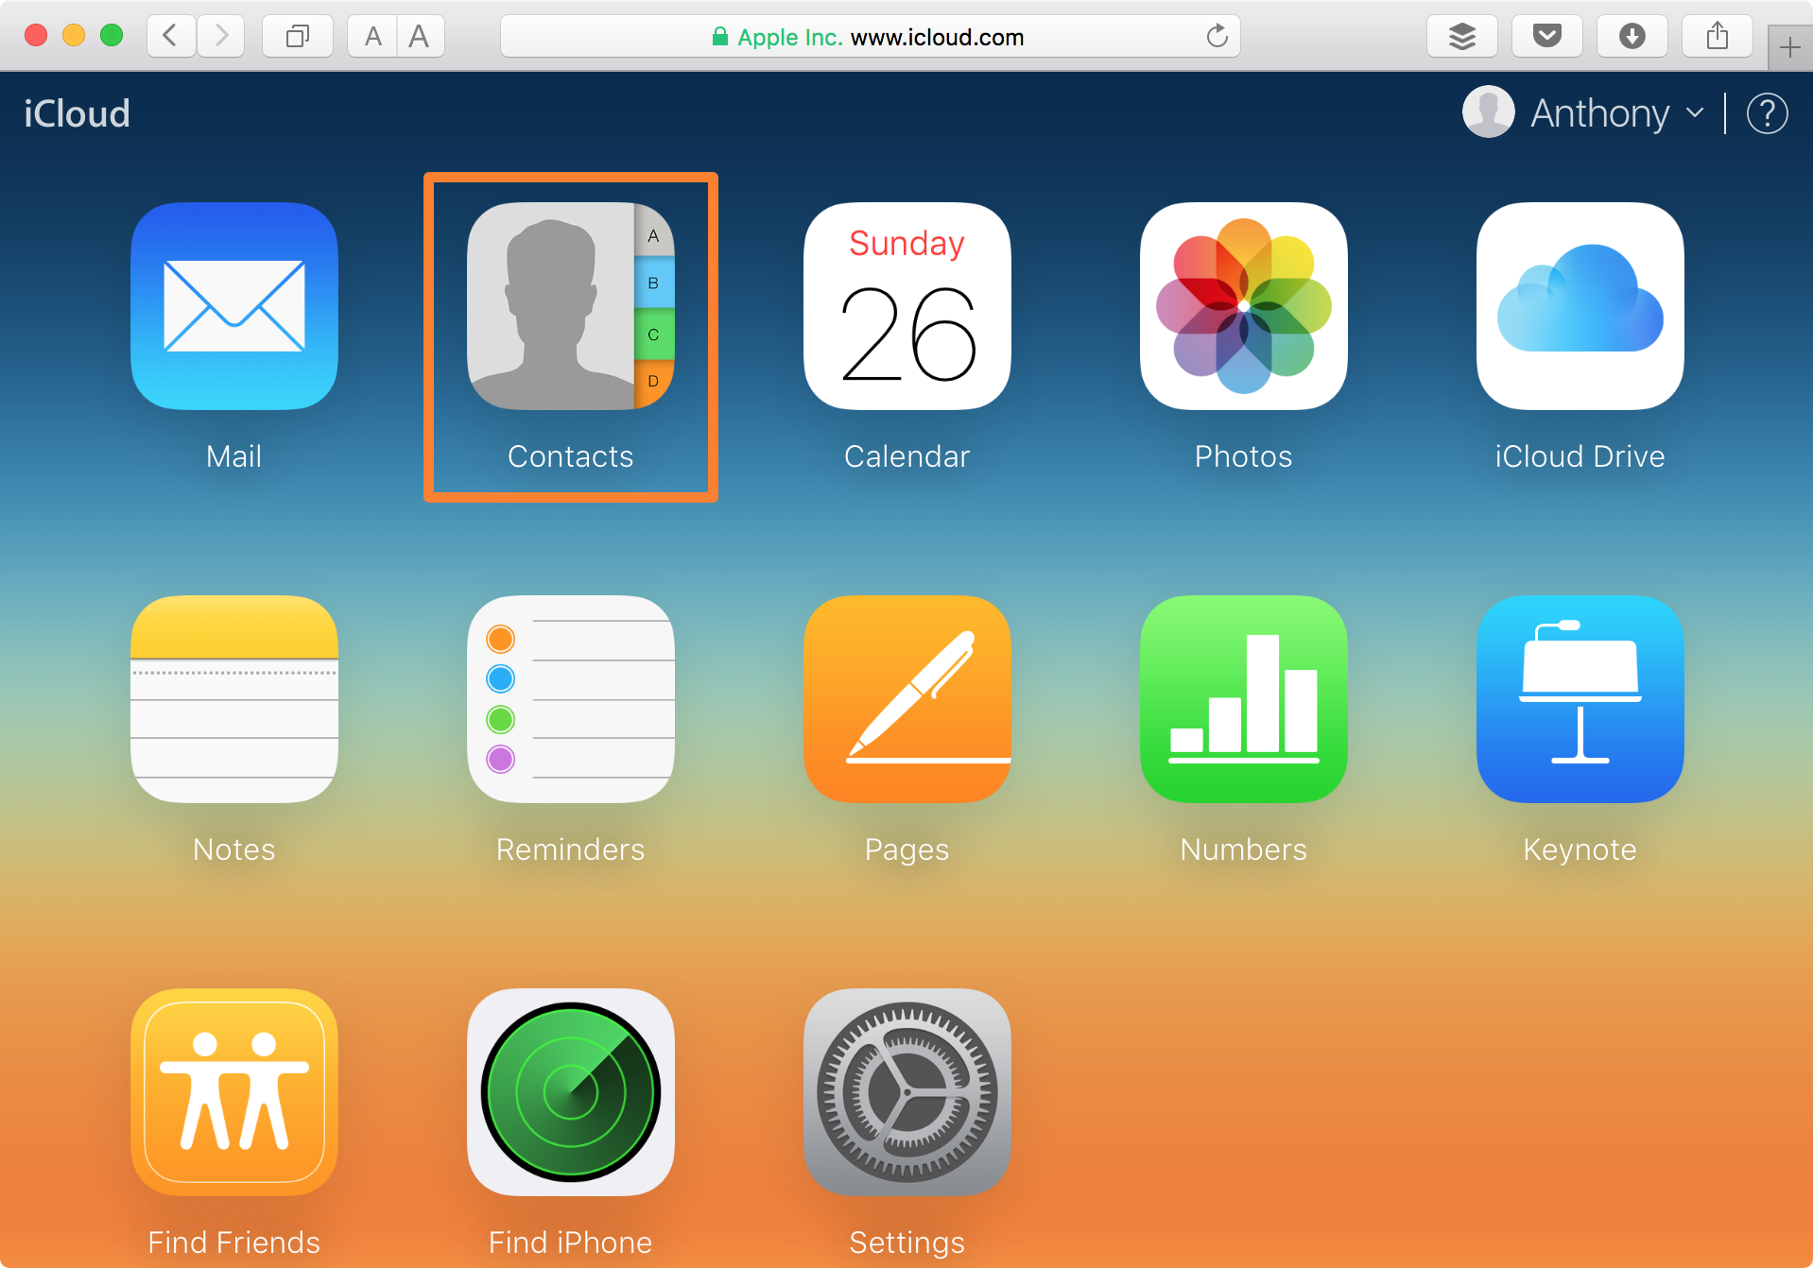
Task: Close the Safari window
Action: click(36, 36)
